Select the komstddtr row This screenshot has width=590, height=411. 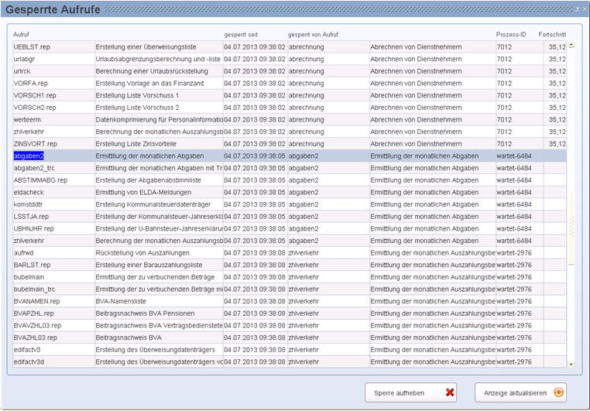click(x=290, y=204)
